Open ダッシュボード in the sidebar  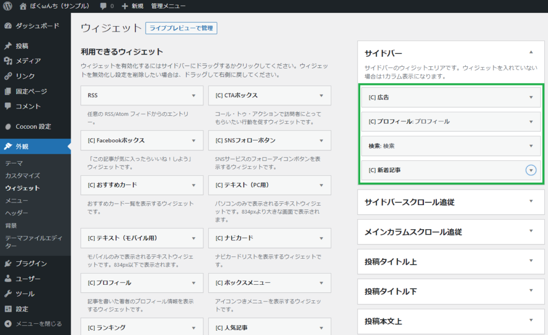37,26
